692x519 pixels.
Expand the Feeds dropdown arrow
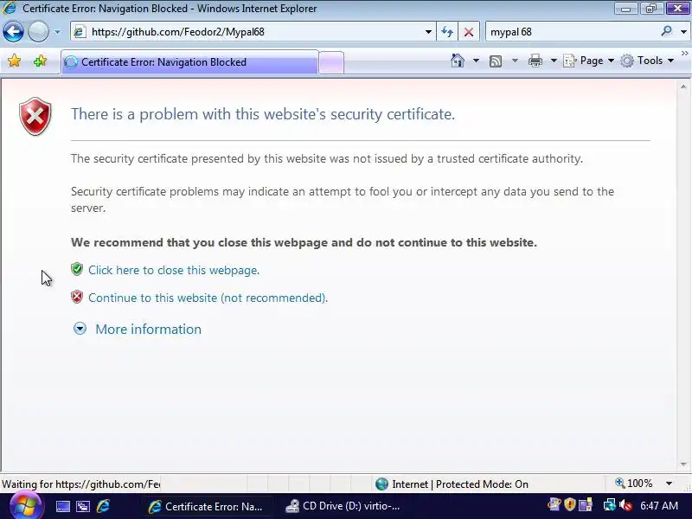pos(515,61)
